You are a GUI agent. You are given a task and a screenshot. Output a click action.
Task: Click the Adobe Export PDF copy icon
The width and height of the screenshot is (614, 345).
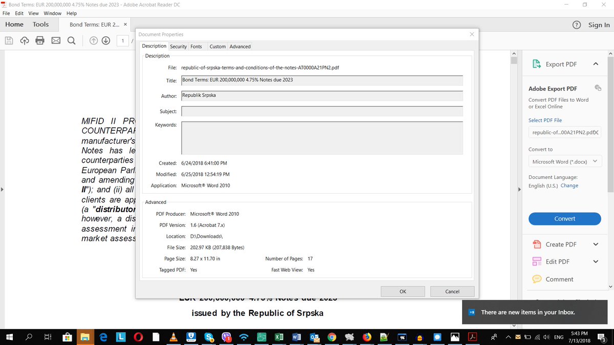598,88
